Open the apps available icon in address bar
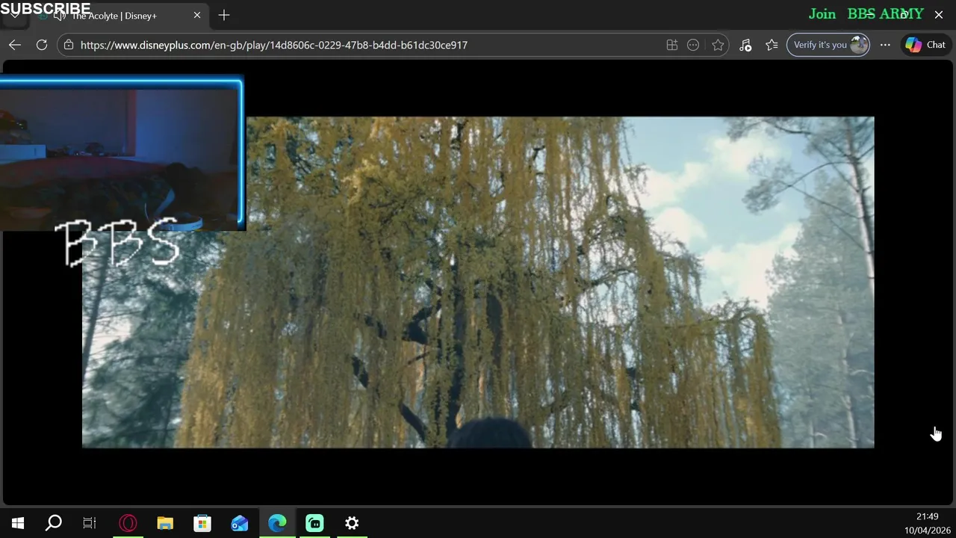The height and width of the screenshot is (538, 956). (x=672, y=45)
